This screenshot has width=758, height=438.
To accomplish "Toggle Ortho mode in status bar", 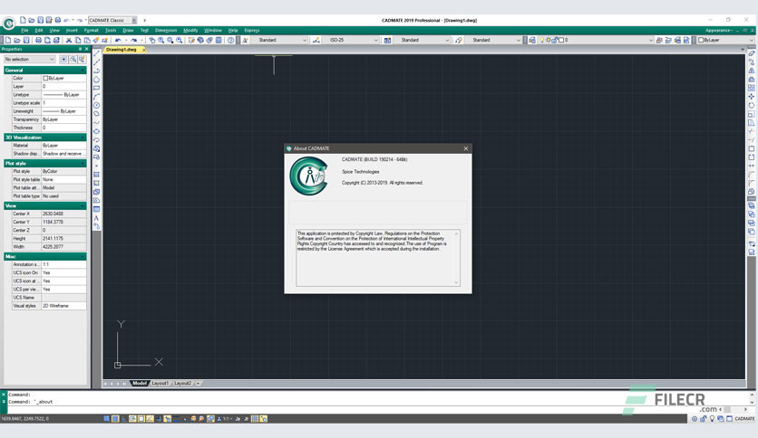I will tap(123, 419).
